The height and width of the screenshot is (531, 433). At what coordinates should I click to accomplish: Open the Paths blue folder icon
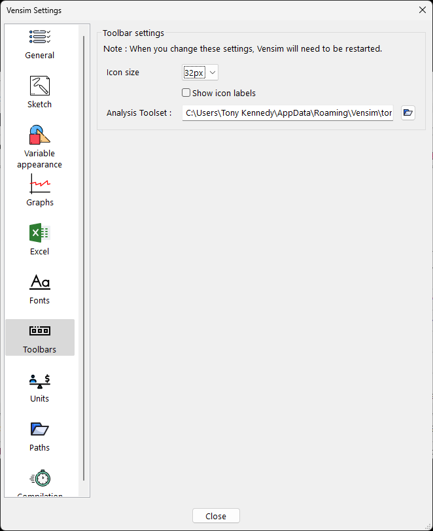[40, 429]
